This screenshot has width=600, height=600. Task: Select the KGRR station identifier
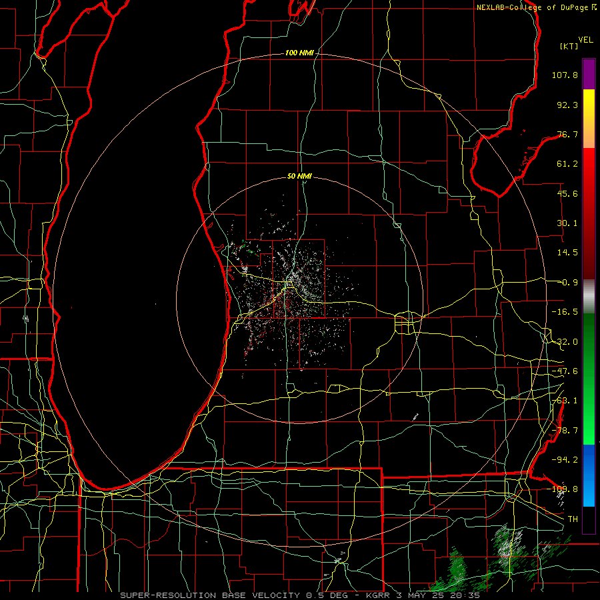[x=379, y=595]
